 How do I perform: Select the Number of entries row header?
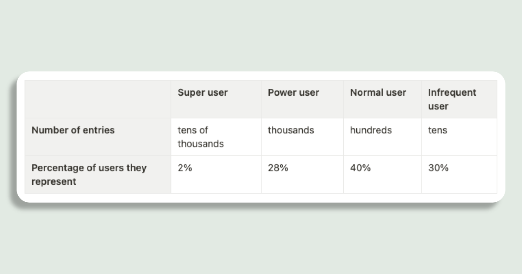pyautogui.click(x=73, y=130)
